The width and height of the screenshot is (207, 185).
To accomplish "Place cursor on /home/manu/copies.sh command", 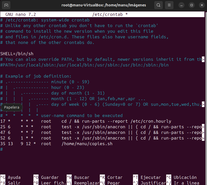I will pos(87,144).
